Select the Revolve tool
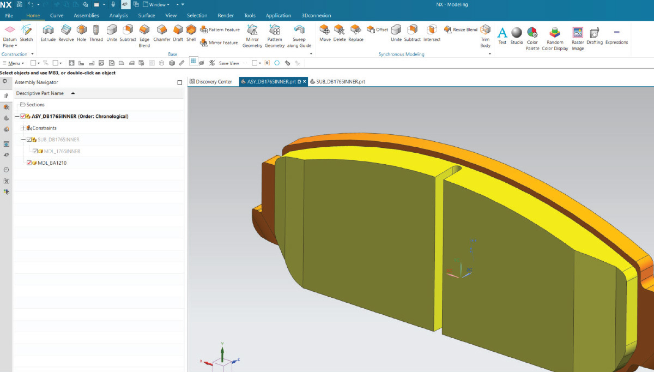The image size is (654, 372). click(x=65, y=34)
